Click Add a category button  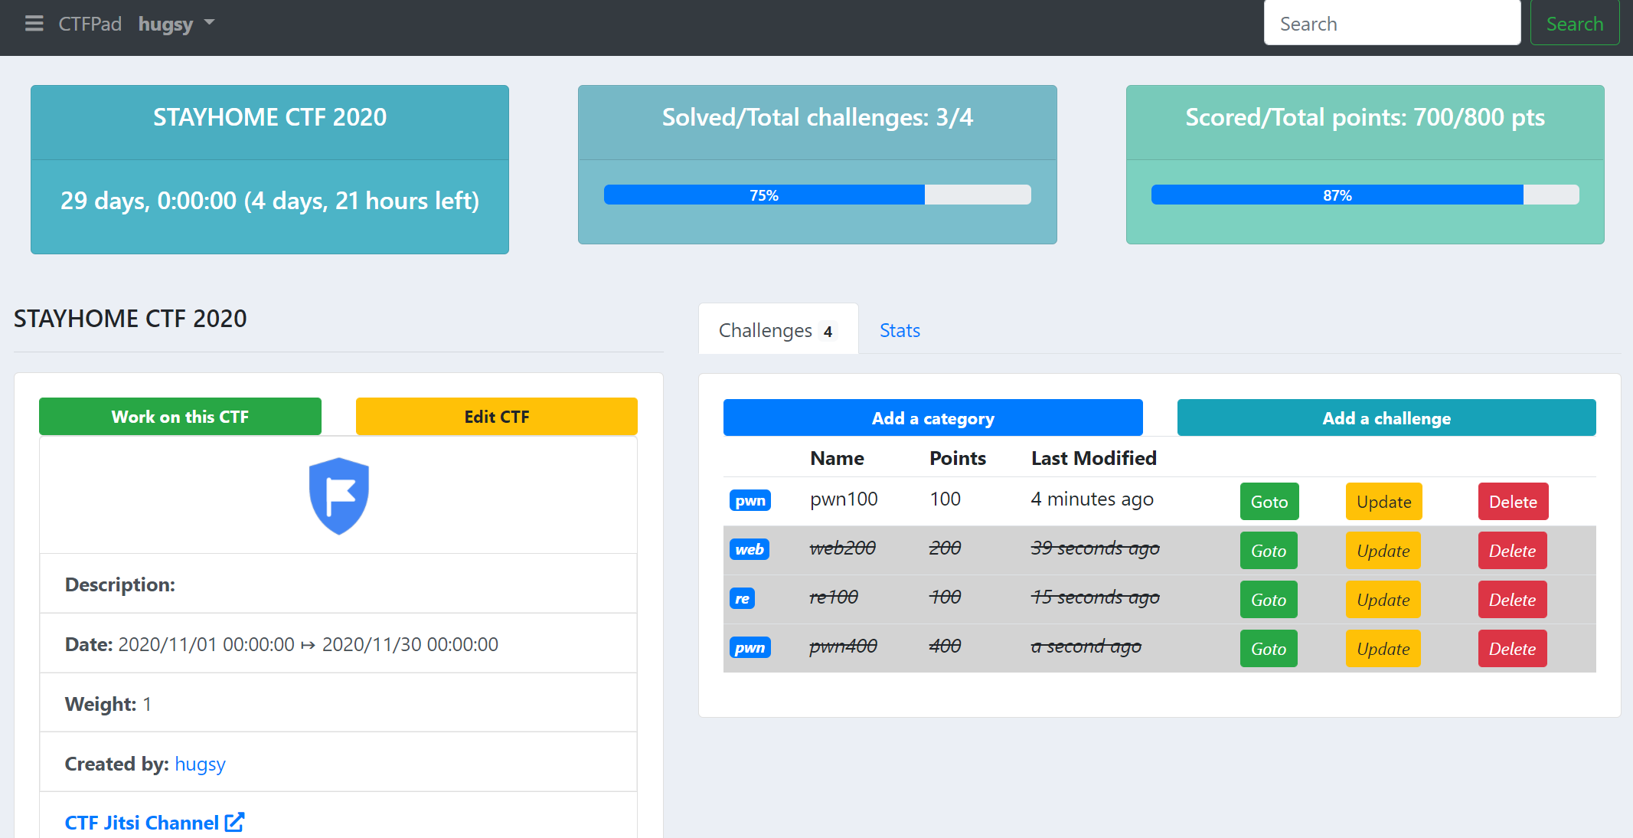pyautogui.click(x=932, y=418)
